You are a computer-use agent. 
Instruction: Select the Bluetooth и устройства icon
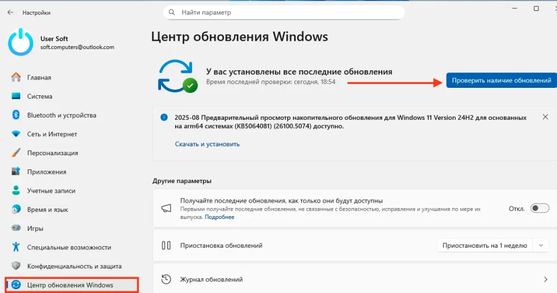pyautogui.click(x=16, y=115)
